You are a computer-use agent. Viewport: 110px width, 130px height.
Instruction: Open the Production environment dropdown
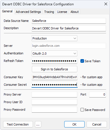54,38
